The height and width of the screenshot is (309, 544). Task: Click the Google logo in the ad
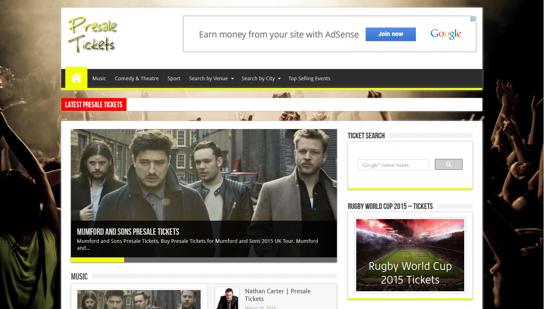click(446, 34)
